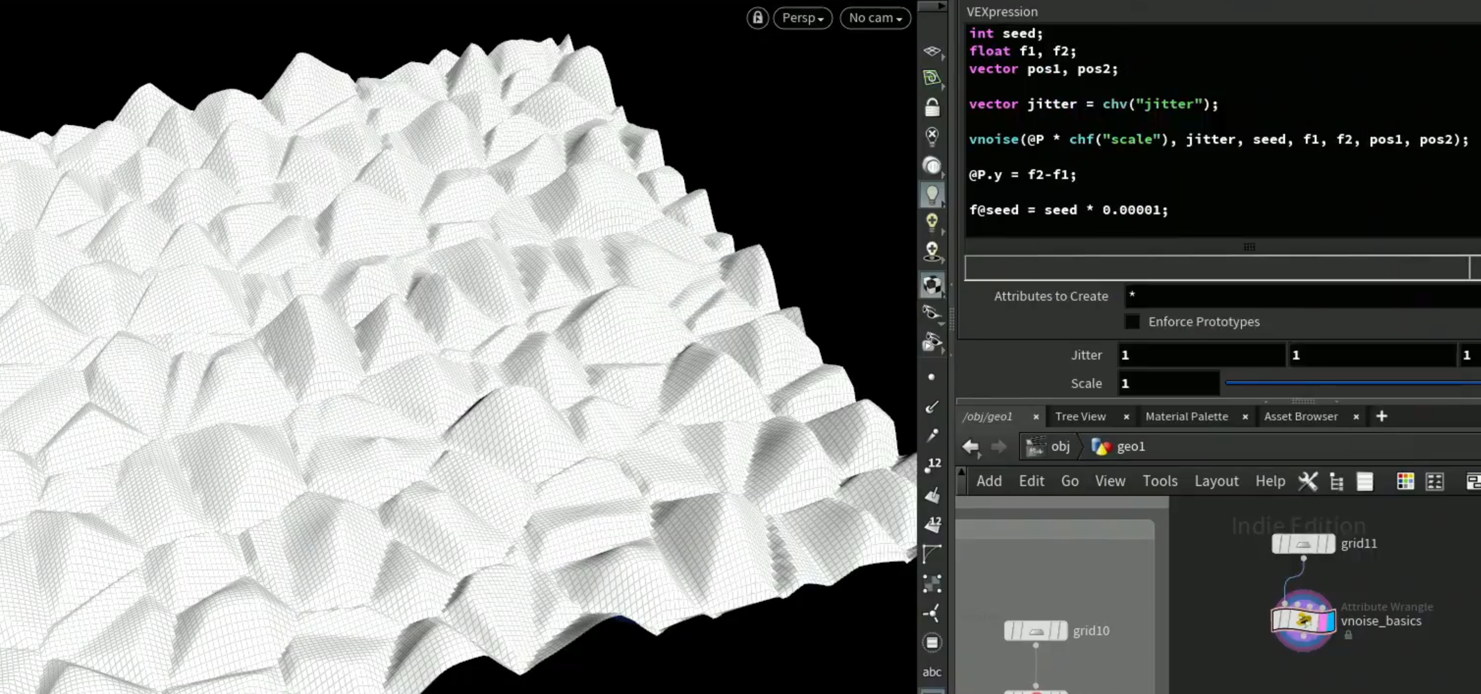1481x694 pixels.
Task: Enable the Enforce Prototypes checkbox
Action: 1132,322
